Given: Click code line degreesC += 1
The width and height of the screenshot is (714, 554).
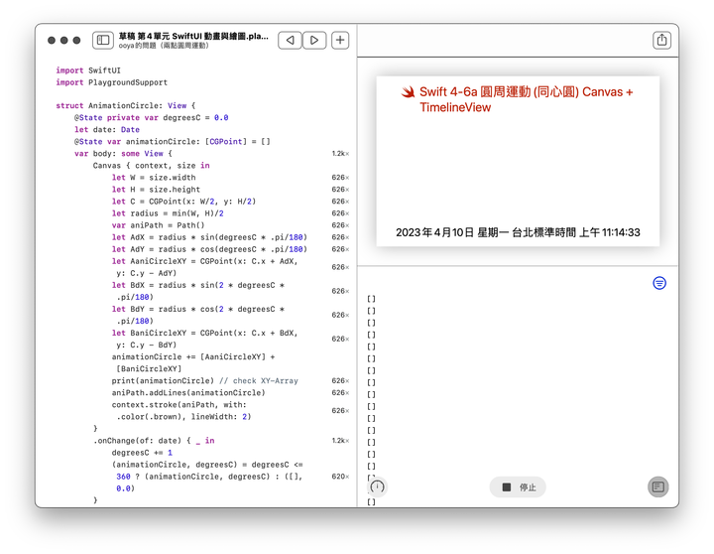Looking at the screenshot, I should point(142,453).
